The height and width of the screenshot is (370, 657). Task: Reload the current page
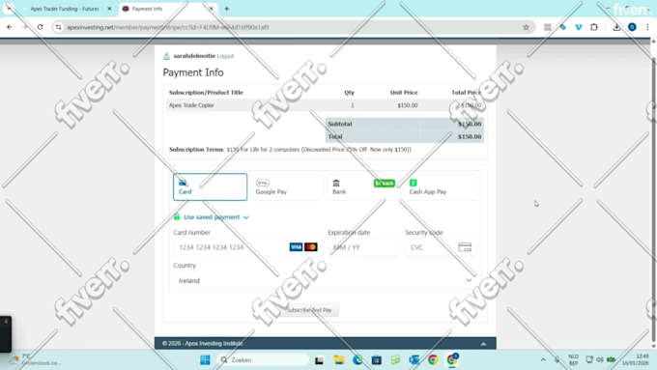(x=41, y=27)
